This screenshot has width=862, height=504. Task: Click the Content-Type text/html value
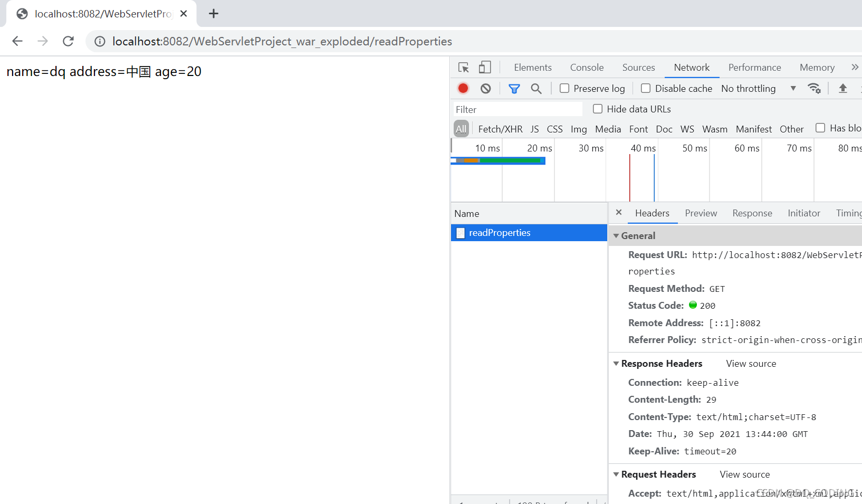[x=756, y=417]
